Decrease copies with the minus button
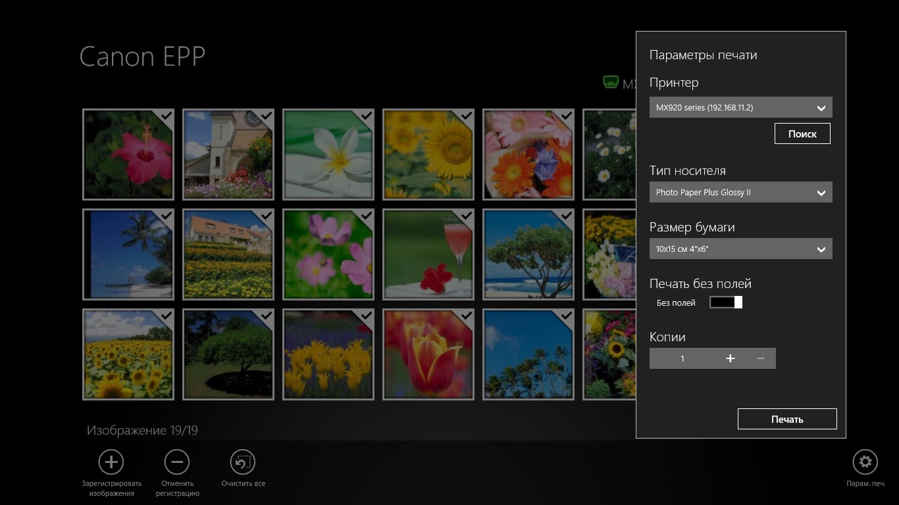 tap(761, 358)
